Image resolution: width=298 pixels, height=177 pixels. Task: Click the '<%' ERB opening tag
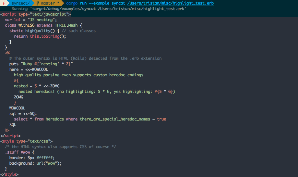(7, 53)
